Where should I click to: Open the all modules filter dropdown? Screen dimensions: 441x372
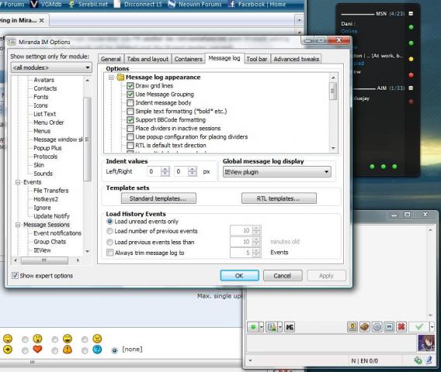51,67
